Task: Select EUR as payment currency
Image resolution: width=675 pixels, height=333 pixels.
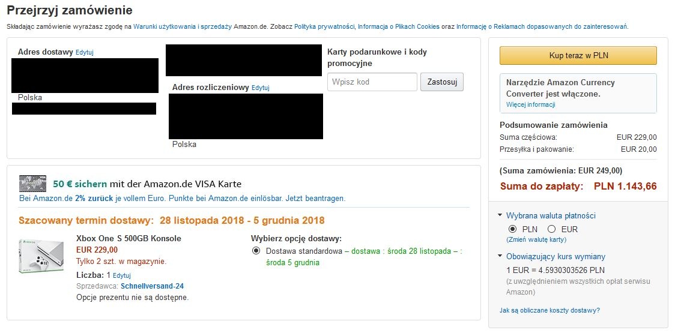Action: [551, 229]
